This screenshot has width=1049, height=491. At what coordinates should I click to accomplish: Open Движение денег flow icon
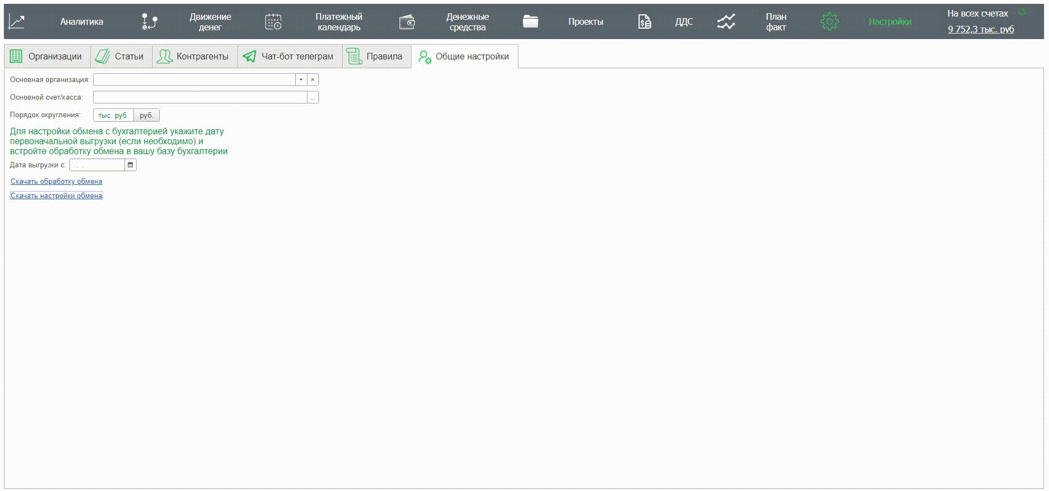pyautogui.click(x=149, y=22)
